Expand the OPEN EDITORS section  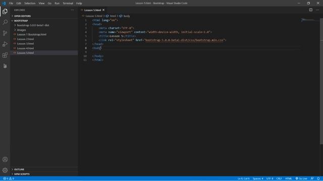pos(44,16)
